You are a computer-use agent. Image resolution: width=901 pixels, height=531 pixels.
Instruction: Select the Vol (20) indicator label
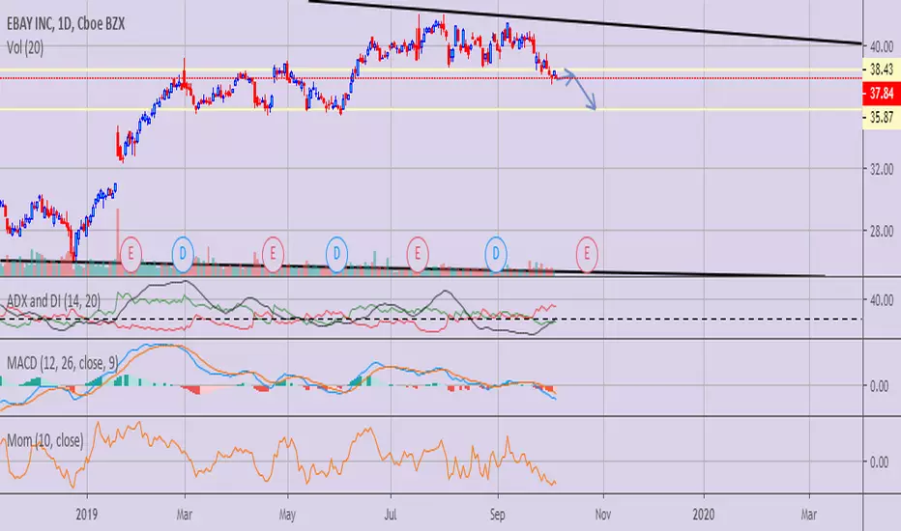(x=25, y=47)
